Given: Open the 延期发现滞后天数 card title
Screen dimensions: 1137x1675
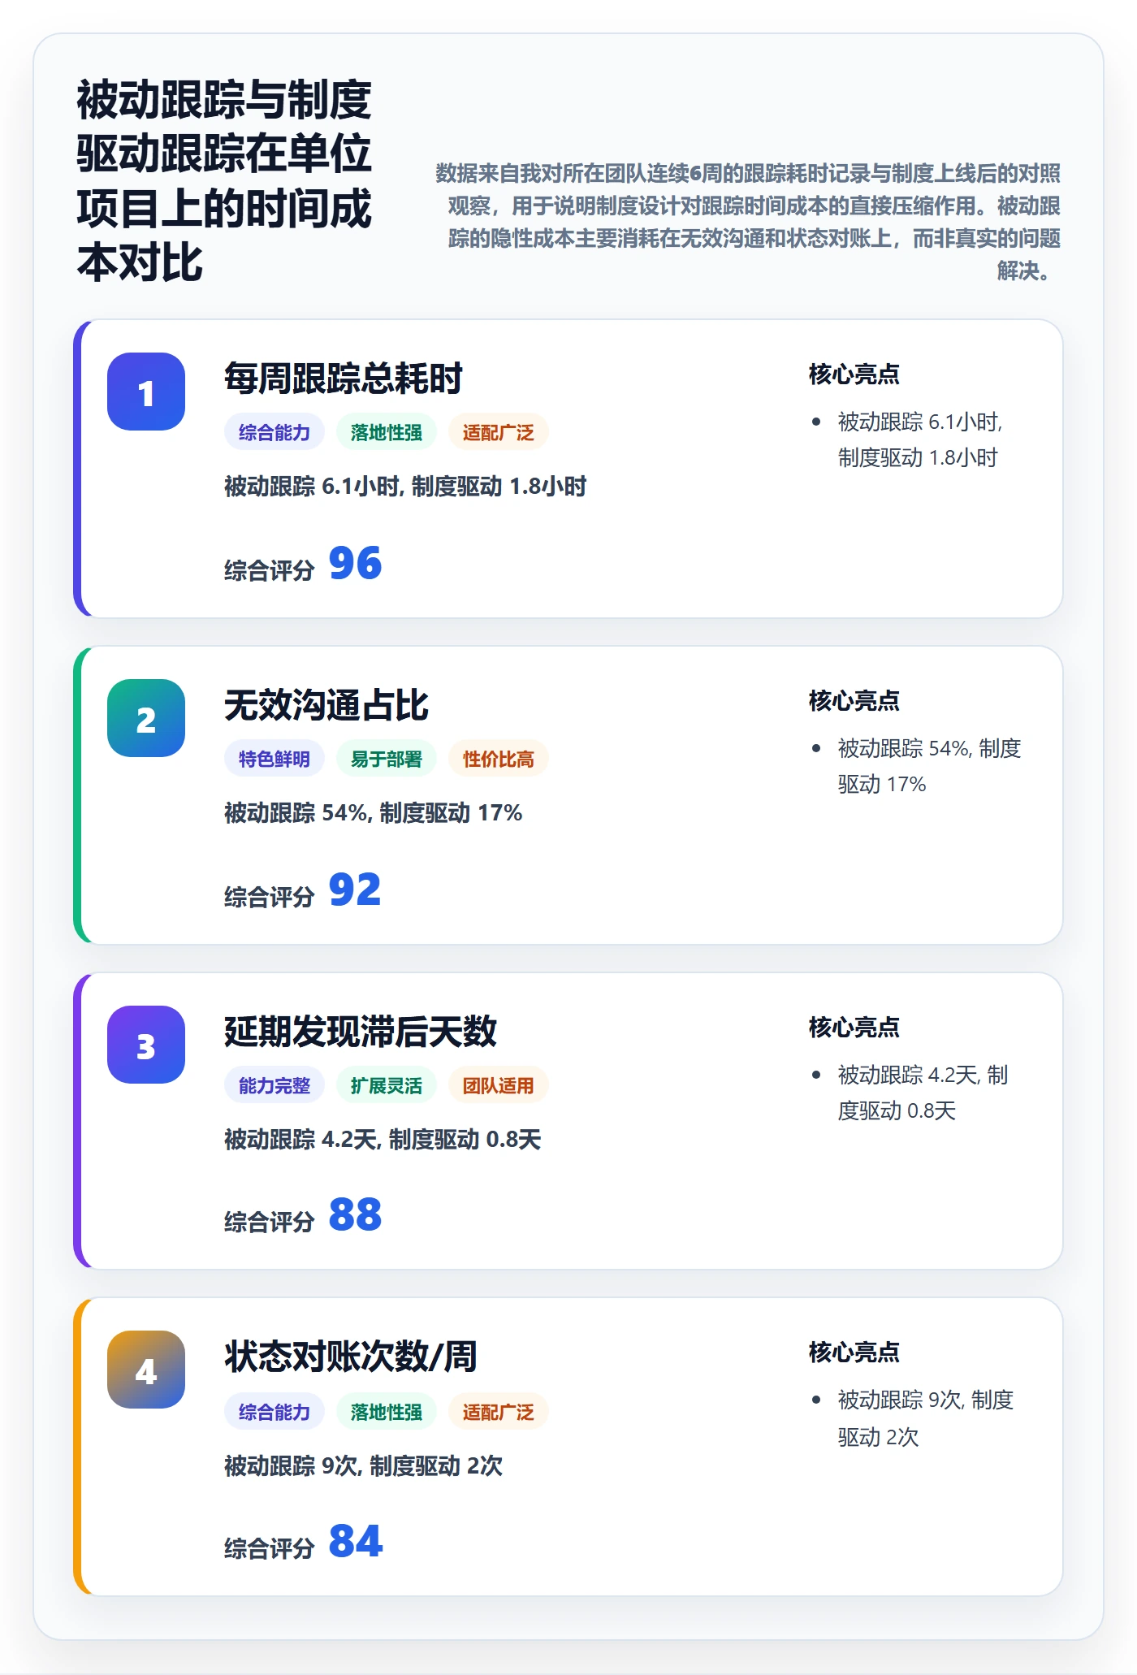Looking at the screenshot, I should click(361, 1032).
